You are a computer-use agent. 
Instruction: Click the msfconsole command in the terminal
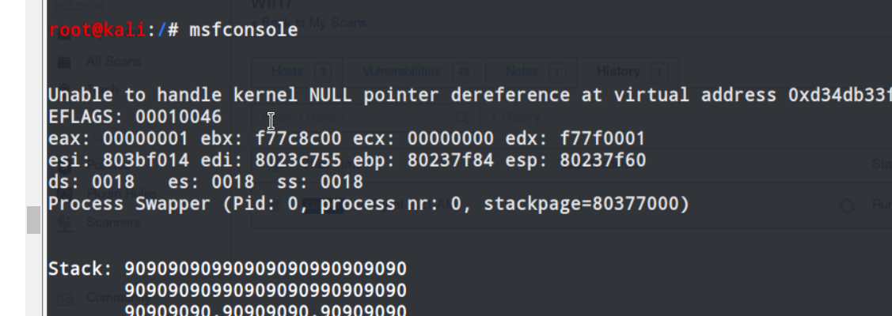click(244, 30)
